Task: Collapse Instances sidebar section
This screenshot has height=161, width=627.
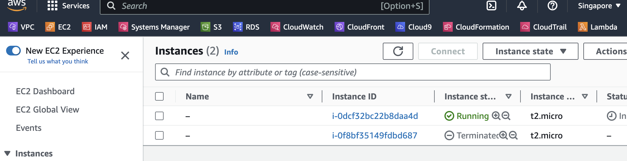Action: 8,153
